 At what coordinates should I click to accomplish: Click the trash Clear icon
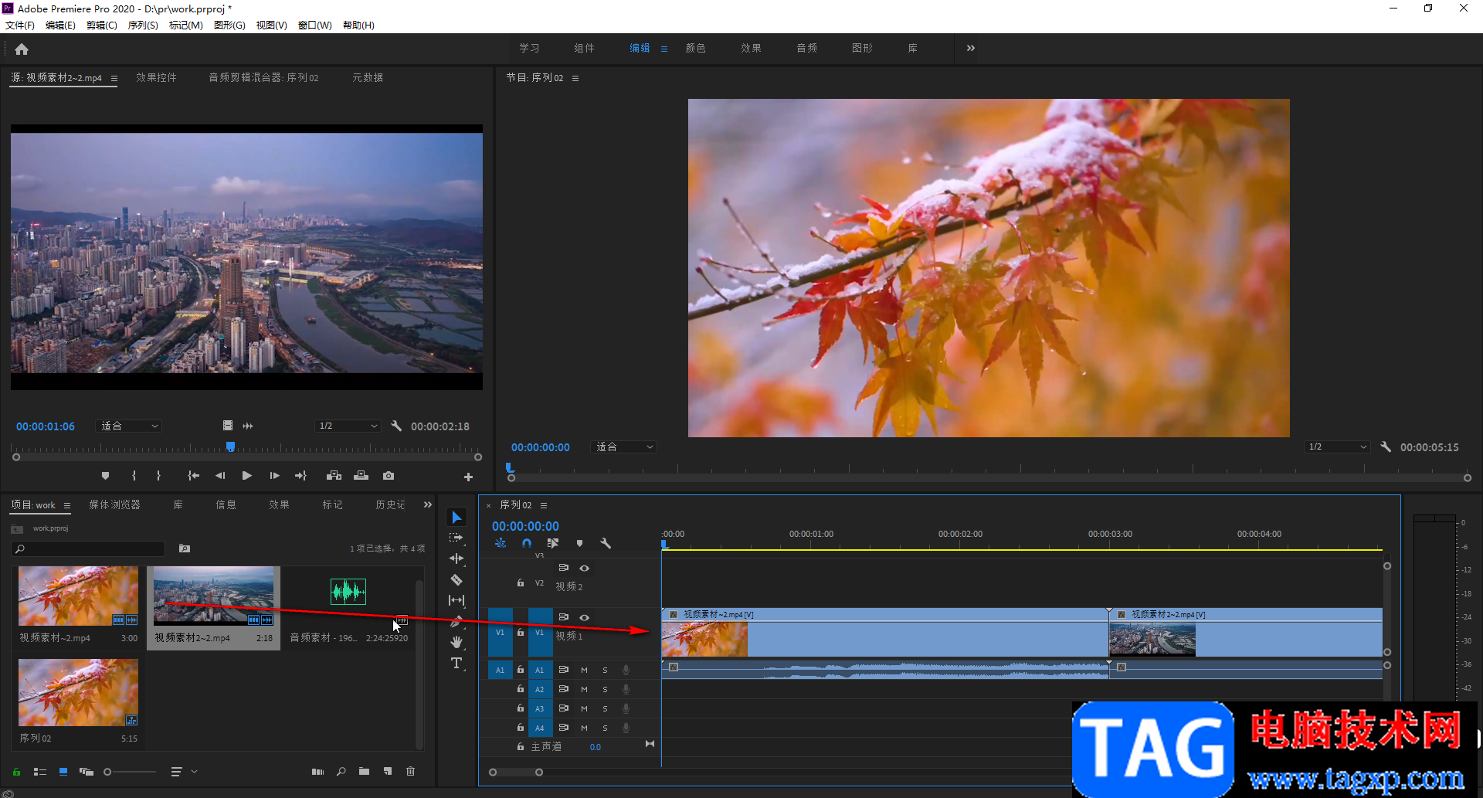411,772
